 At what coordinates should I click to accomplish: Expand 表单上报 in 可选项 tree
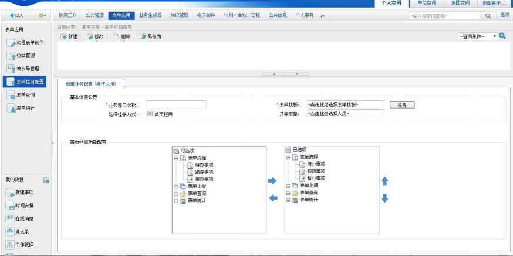point(176,186)
